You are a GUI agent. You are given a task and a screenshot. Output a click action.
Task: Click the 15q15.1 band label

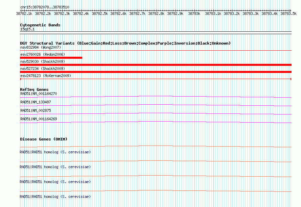tap(27, 29)
